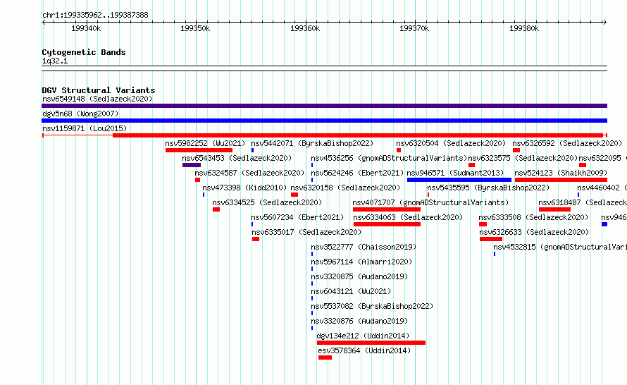Open nsv6320504 (Sedlazeck2020) label
627x385 pixels.
451,143
